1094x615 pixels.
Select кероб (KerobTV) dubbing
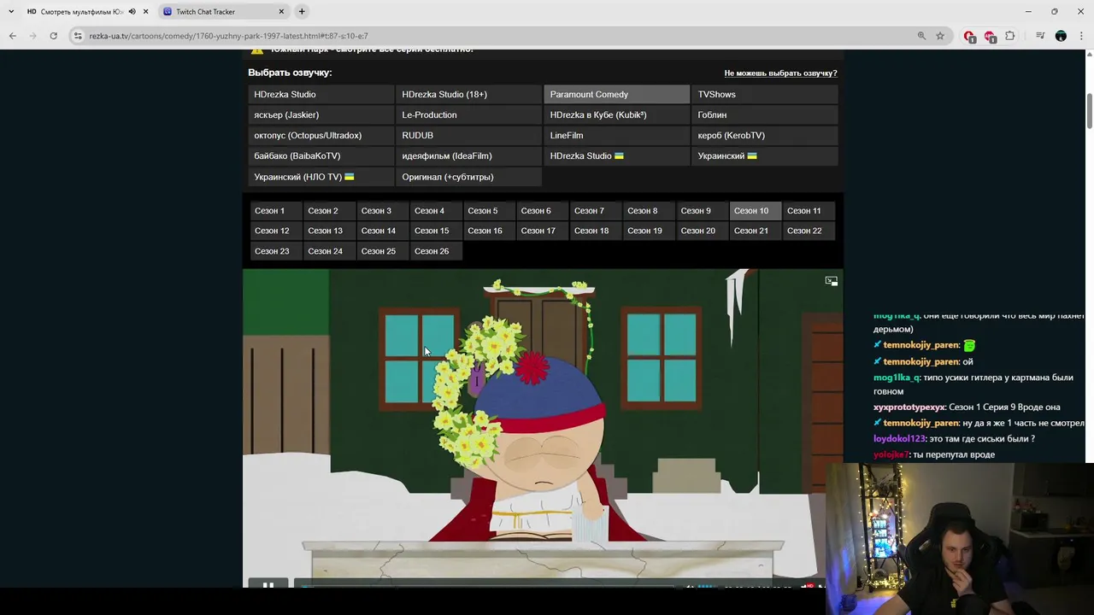[x=765, y=135]
